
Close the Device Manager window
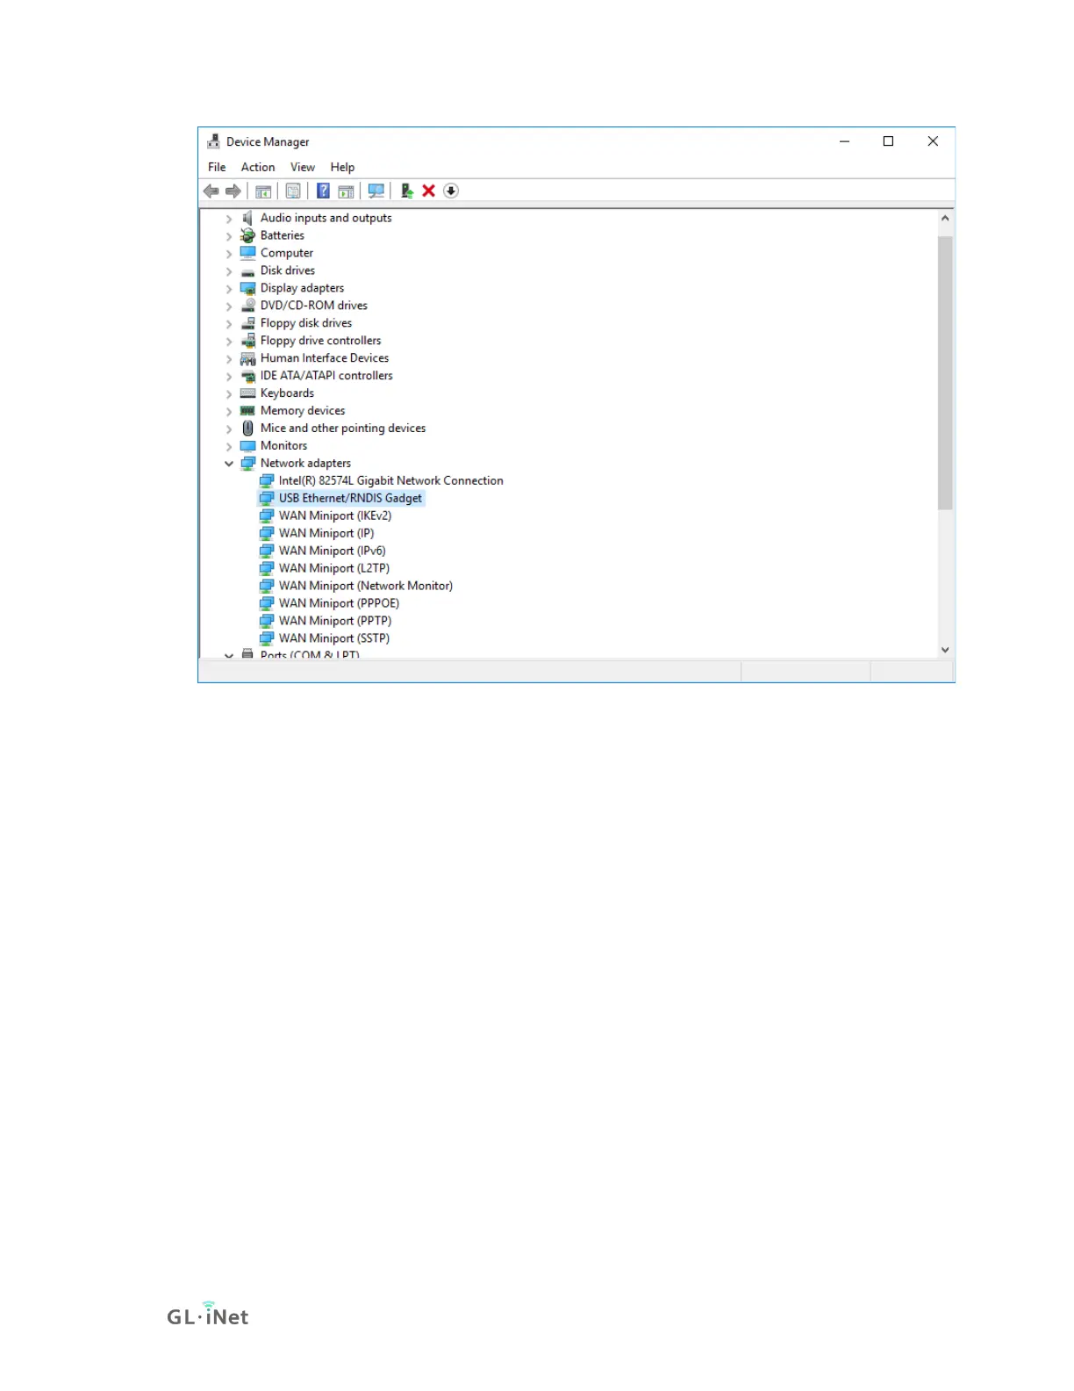(x=933, y=141)
